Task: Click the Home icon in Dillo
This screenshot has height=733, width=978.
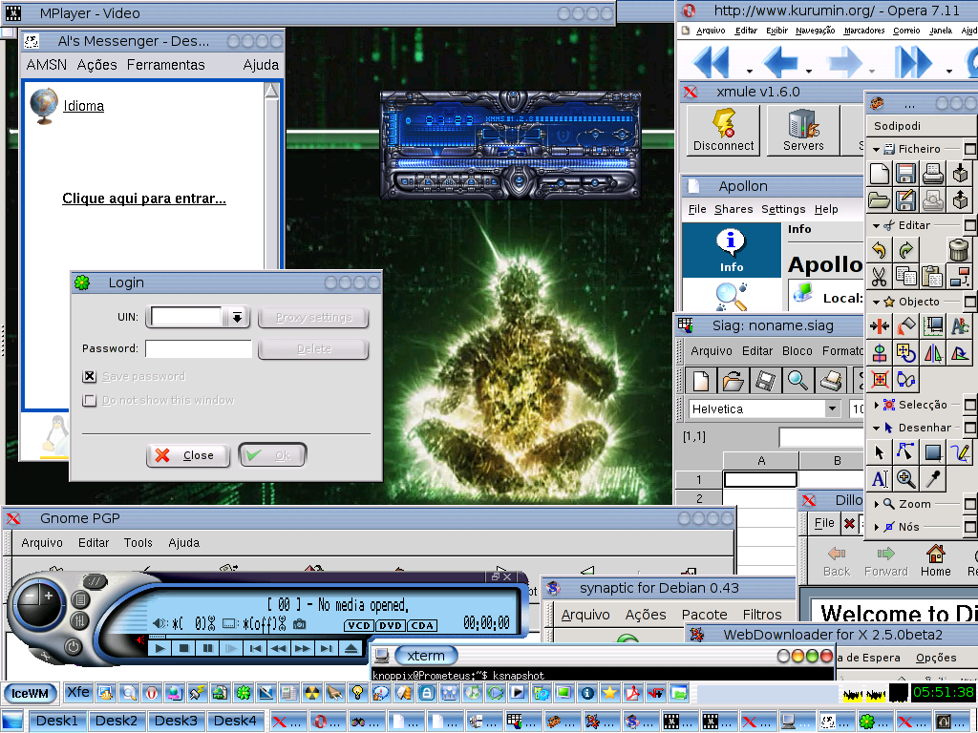Action: [936, 560]
